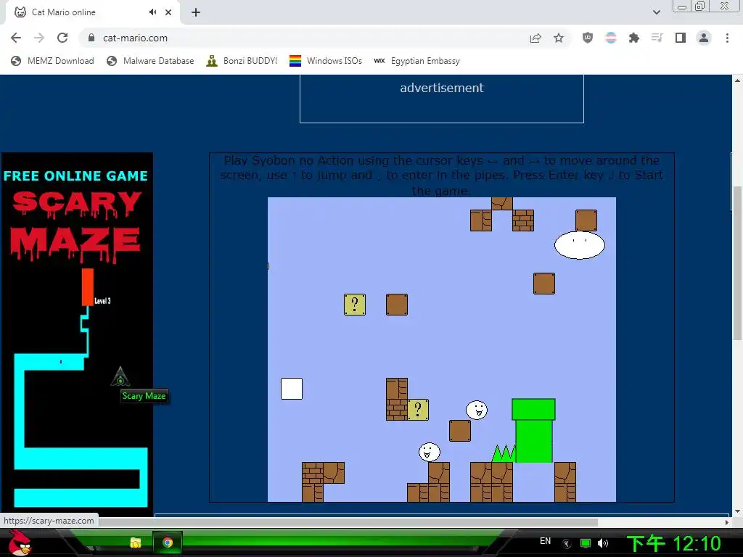The image size is (743, 557).
Task: Click the advertisement box
Action: [442, 99]
